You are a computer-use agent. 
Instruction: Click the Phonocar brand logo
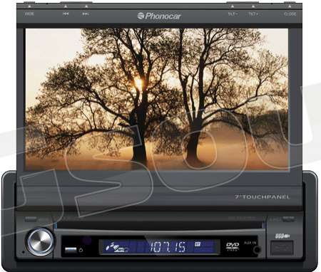(159, 16)
